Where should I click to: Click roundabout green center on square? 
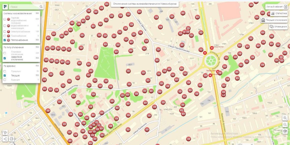[x=211, y=60]
